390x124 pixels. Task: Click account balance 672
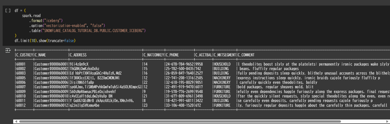[198, 105]
